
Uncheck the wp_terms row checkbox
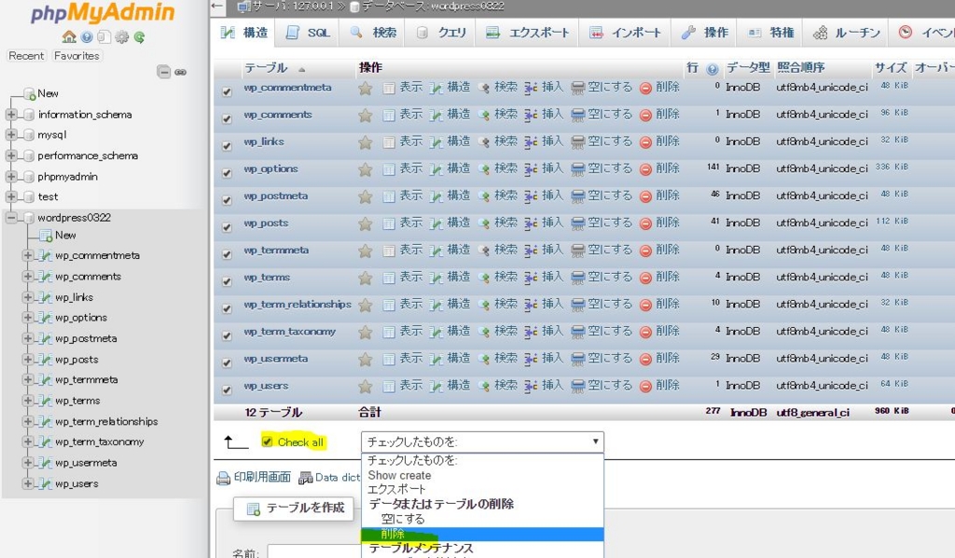tap(227, 281)
